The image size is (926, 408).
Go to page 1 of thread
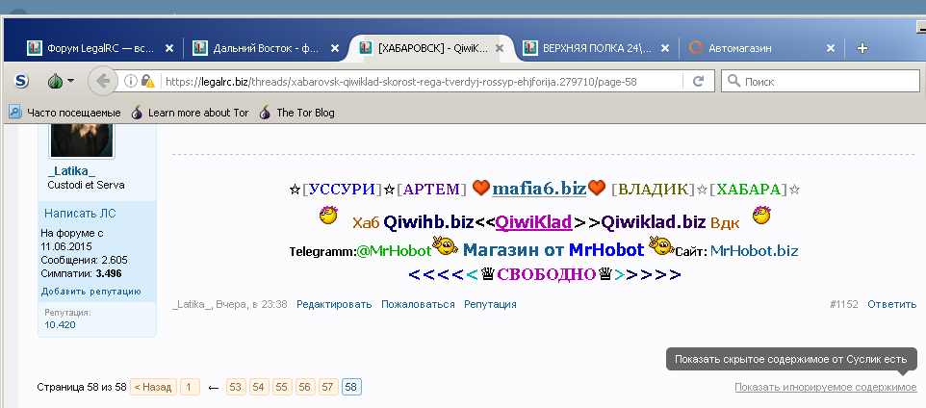coord(189,388)
